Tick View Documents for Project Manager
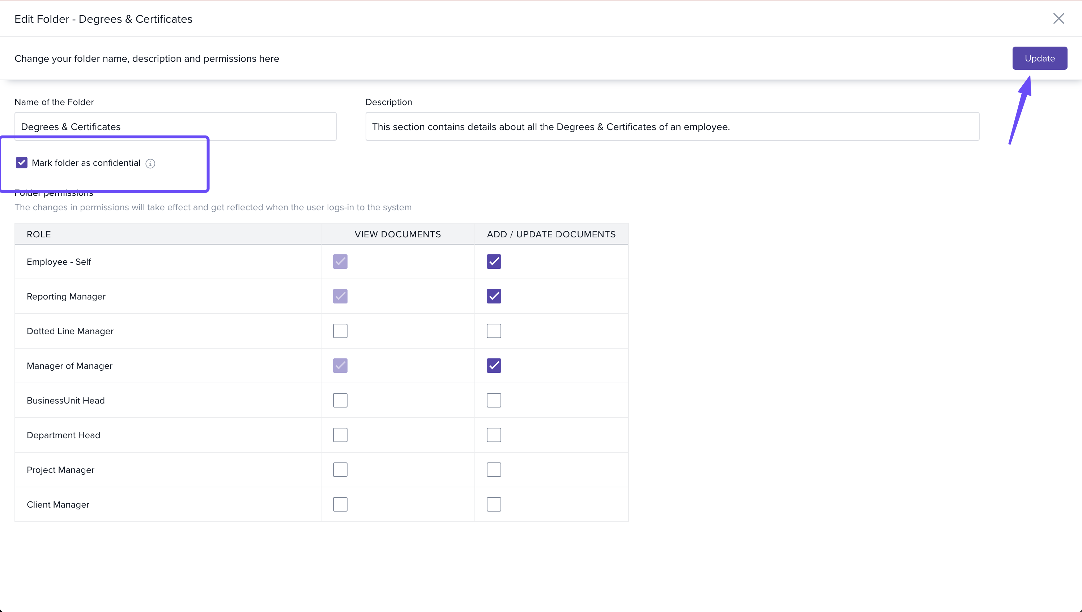The width and height of the screenshot is (1082, 612). click(x=340, y=470)
